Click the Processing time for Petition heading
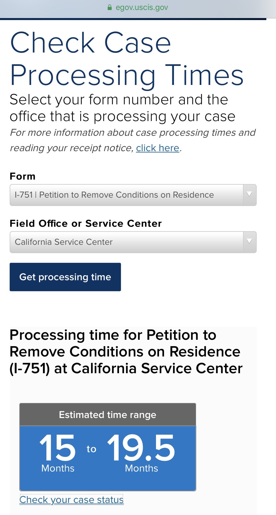Image resolution: width=276 pixels, height=515 pixels. point(126,351)
